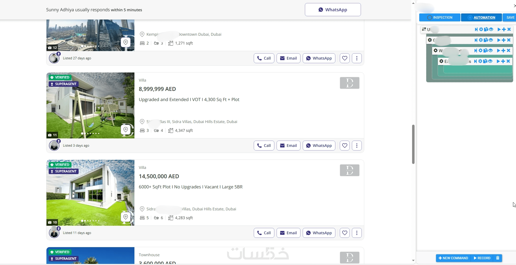Email the agent for the 8,999,999 AED villa
The image size is (516, 265).
pyautogui.click(x=288, y=146)
